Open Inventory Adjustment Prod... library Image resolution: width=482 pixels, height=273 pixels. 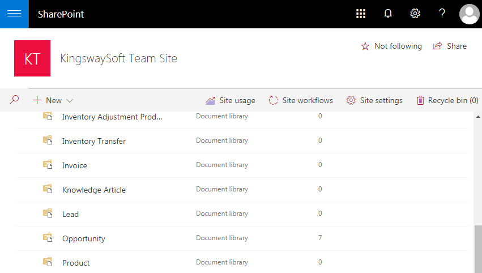pos(112,117)
